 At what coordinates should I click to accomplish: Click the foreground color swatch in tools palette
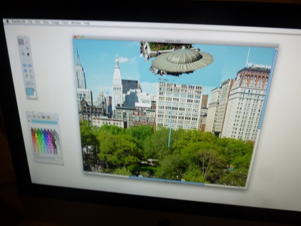pos(30,91)
